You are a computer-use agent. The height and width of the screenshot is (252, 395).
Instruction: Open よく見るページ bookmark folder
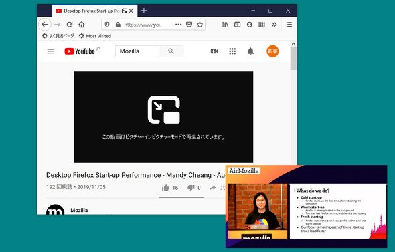point(58,36)
